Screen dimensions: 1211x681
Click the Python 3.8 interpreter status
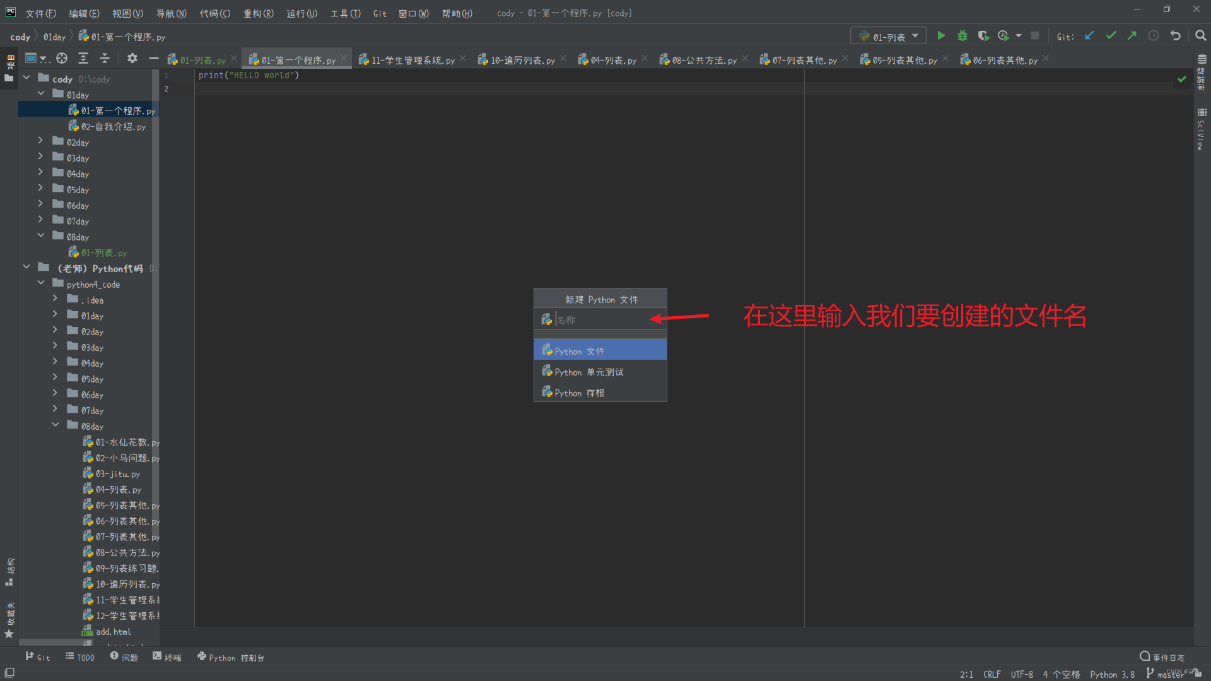[1112, 674]
